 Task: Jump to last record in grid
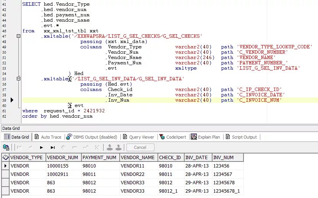52,147
